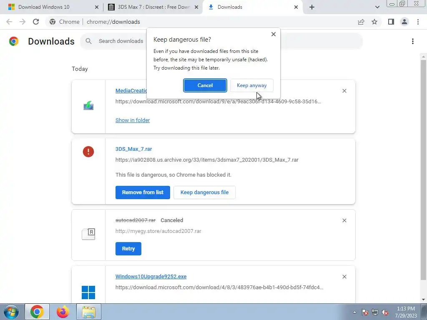Open the MediaCreation file link

pyautogui.click(x=131, y=90)
